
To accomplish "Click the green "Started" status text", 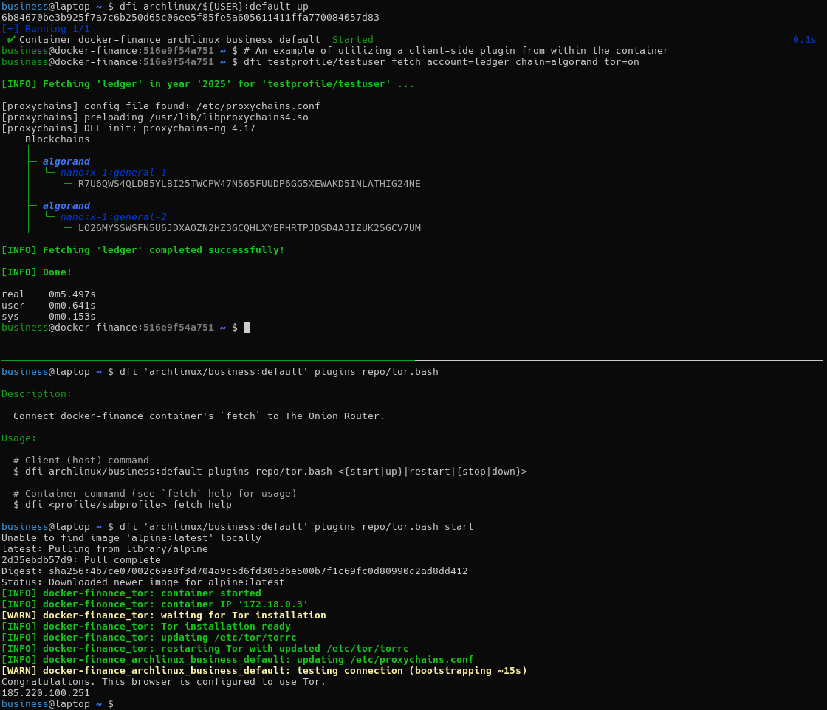I will pos(352,39).
